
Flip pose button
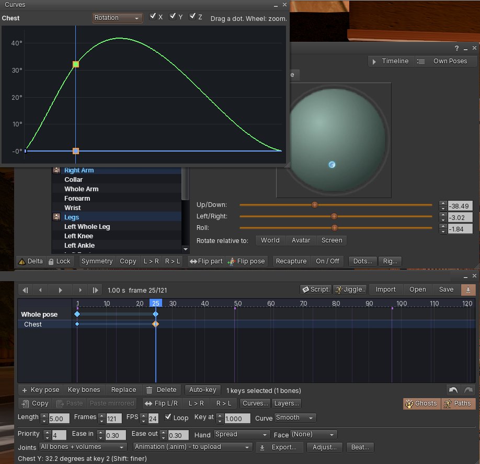coord(246,261)
